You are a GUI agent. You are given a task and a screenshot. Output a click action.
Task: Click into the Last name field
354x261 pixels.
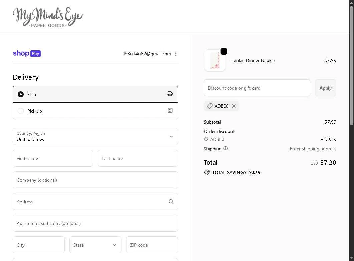point(138,158)
